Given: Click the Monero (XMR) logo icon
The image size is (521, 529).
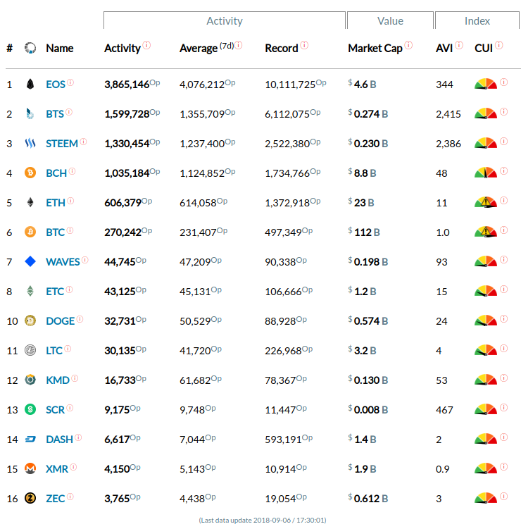Looking at the screenshot, I should click(30, 468).
